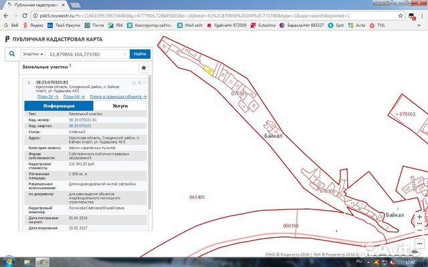Open the Веб bookmark
This screenshot has width=428, height=267.
click(11, 25)
